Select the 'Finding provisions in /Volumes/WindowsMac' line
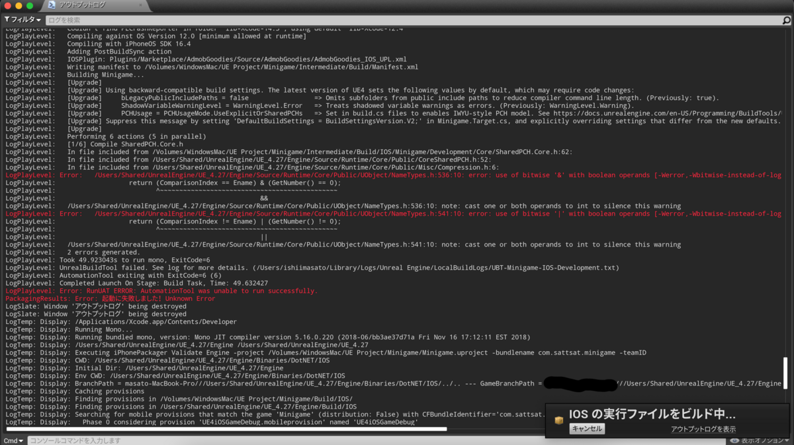Viewport: 794px width, 445px height. coord(179,399)
